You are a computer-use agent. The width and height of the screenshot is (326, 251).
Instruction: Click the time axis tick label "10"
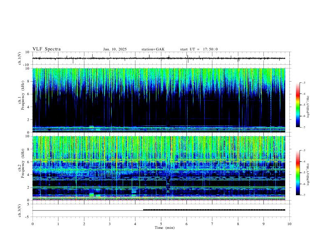289,224
